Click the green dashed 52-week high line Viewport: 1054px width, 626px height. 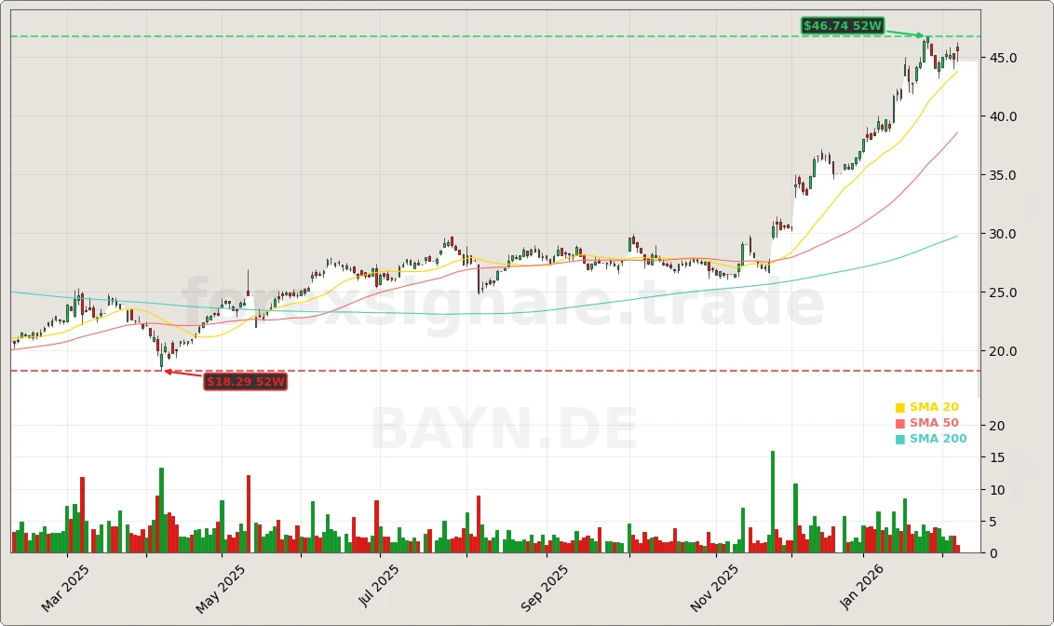click(x=466, y=34)
